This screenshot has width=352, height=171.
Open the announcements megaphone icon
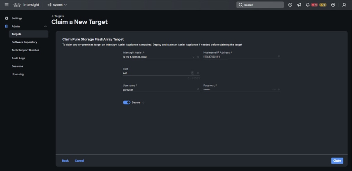(x=299, y=5)
